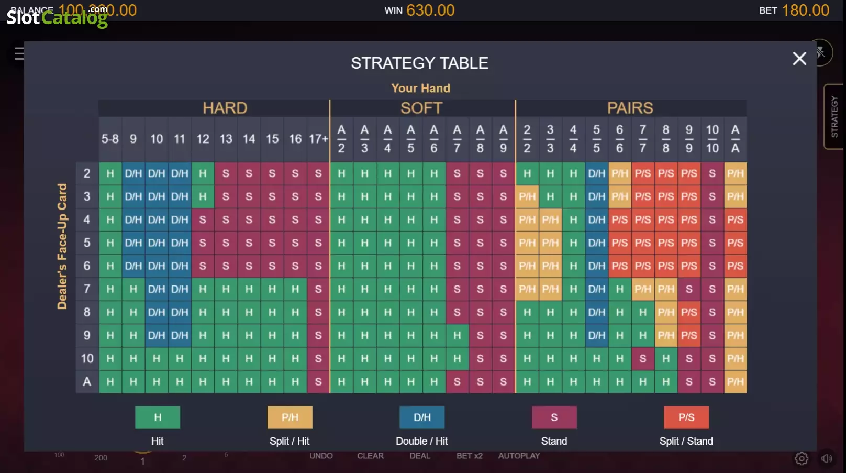Click the DEAL button
Screen dimensions: 846x473
(x=420, y=456)
